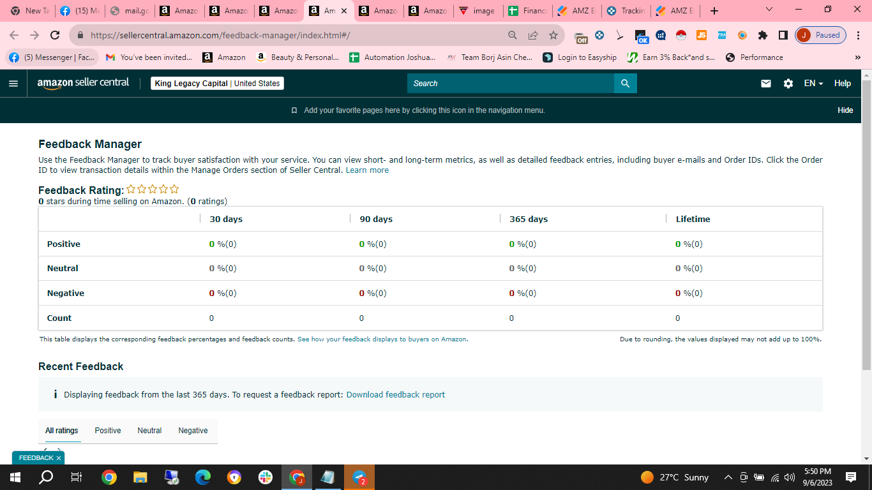Open the King Legacy Capital account switcher
The width and height of the screenshot is (872, 490).
pos(217,84)
